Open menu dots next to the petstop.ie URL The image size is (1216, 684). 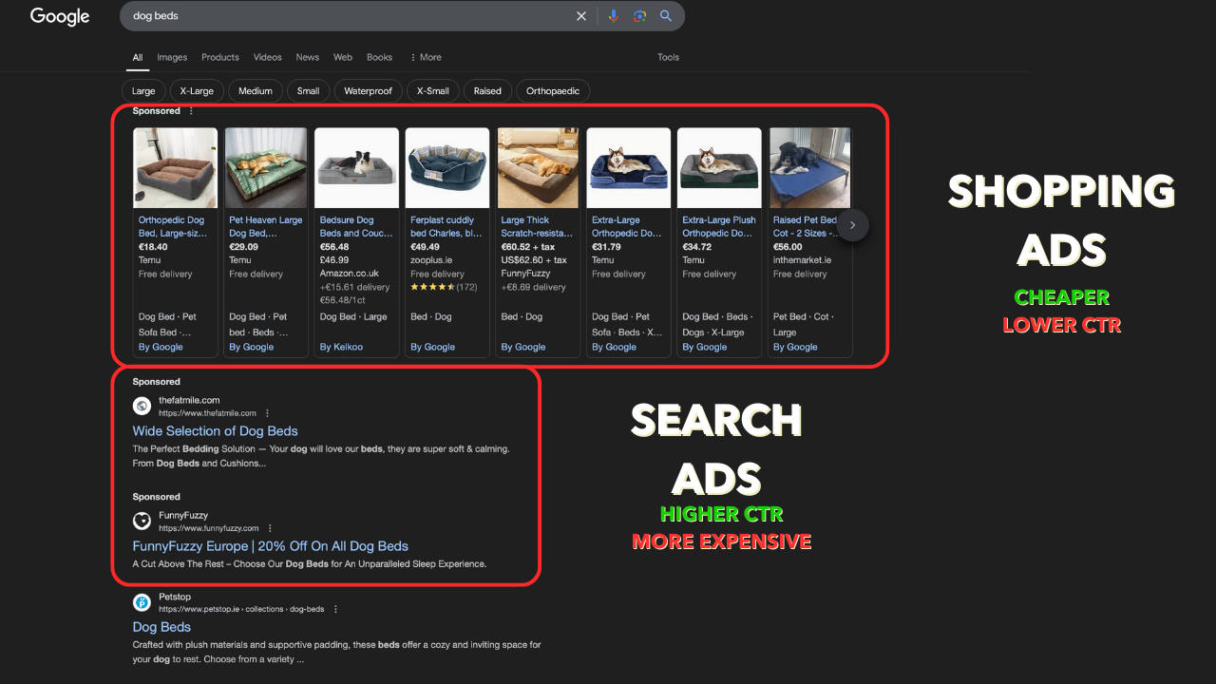335,609
